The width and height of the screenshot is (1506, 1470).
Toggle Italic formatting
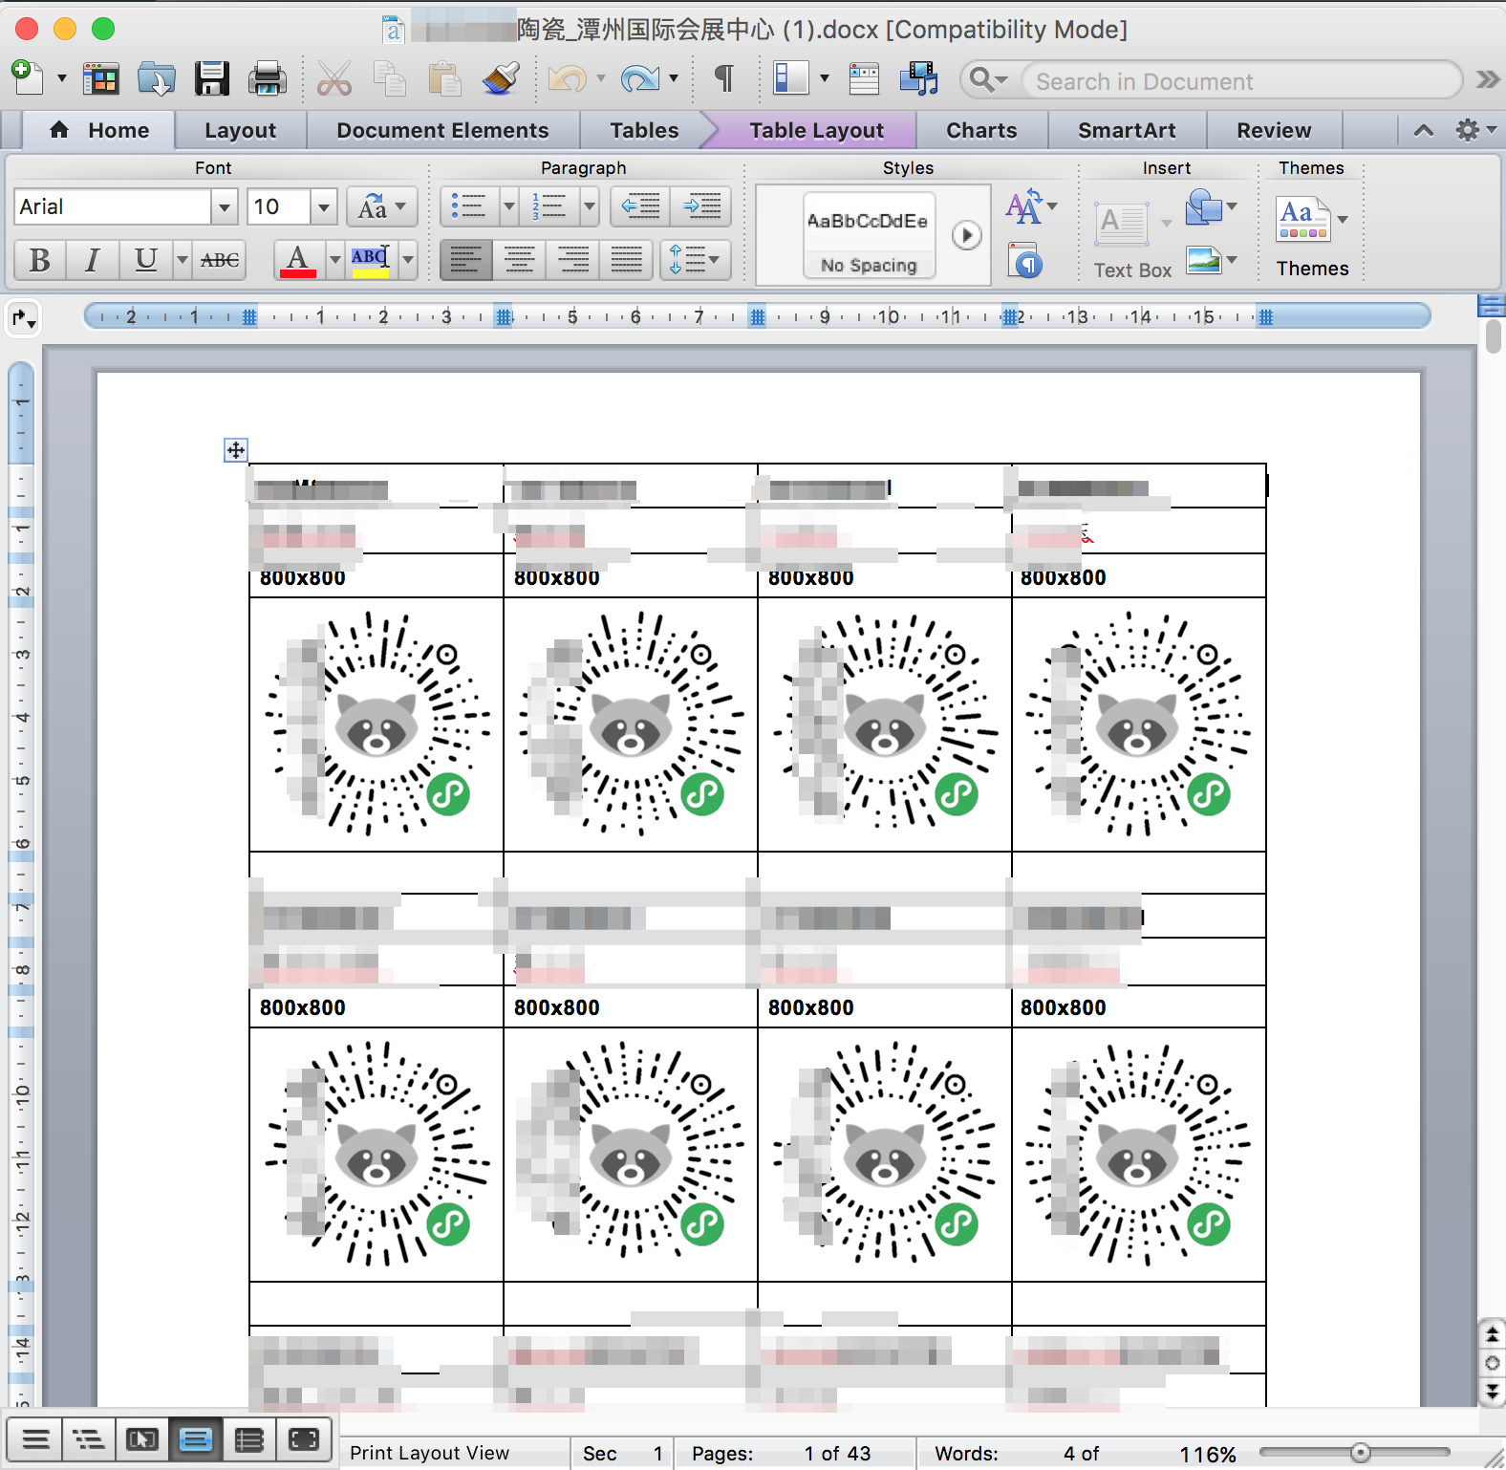(93, 260)
